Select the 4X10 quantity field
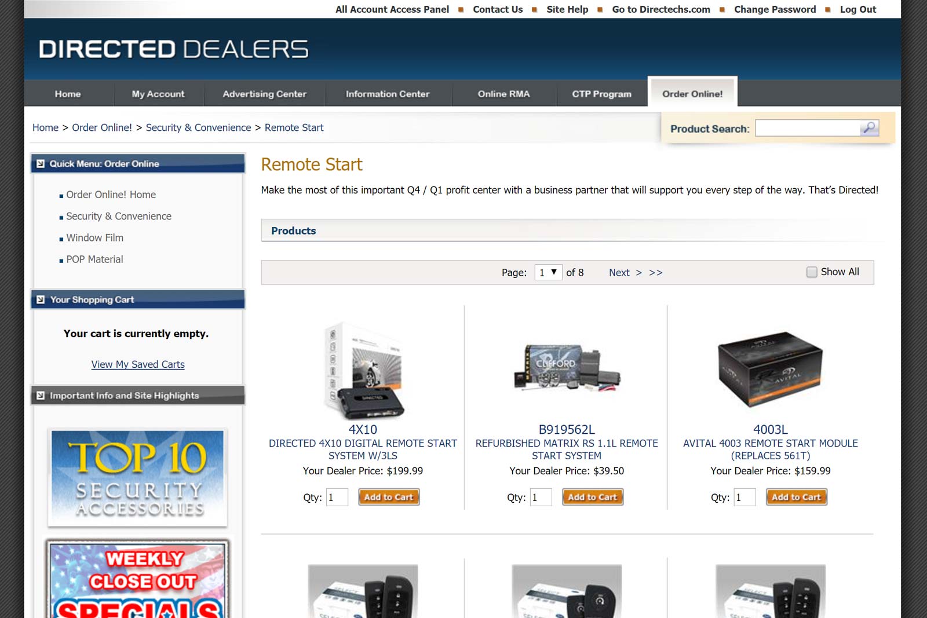 [x=337, y=497]
